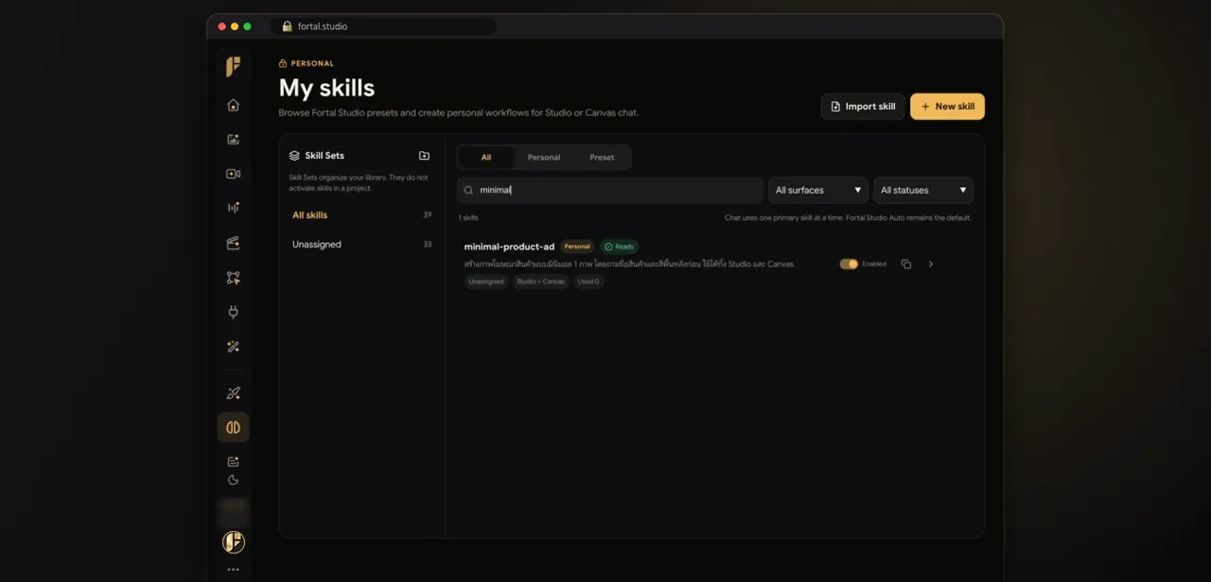Click the padlock icon in the address bar
Viewport: 1211px width, 582px height.
coord(287,26)
